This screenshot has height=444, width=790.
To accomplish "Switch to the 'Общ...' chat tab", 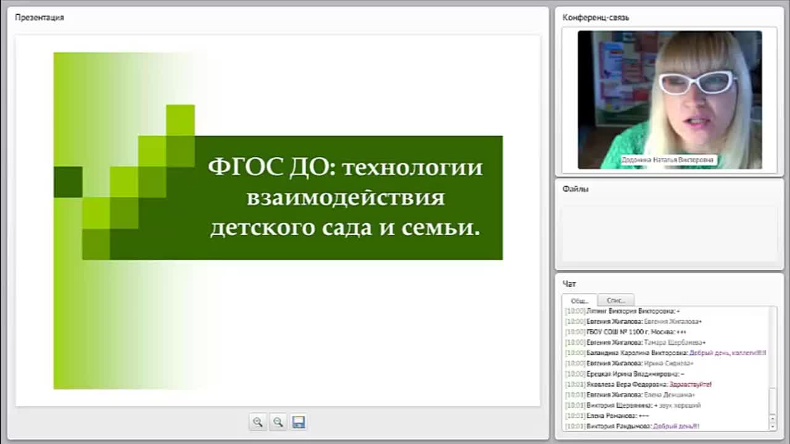I will pos(580,300).
